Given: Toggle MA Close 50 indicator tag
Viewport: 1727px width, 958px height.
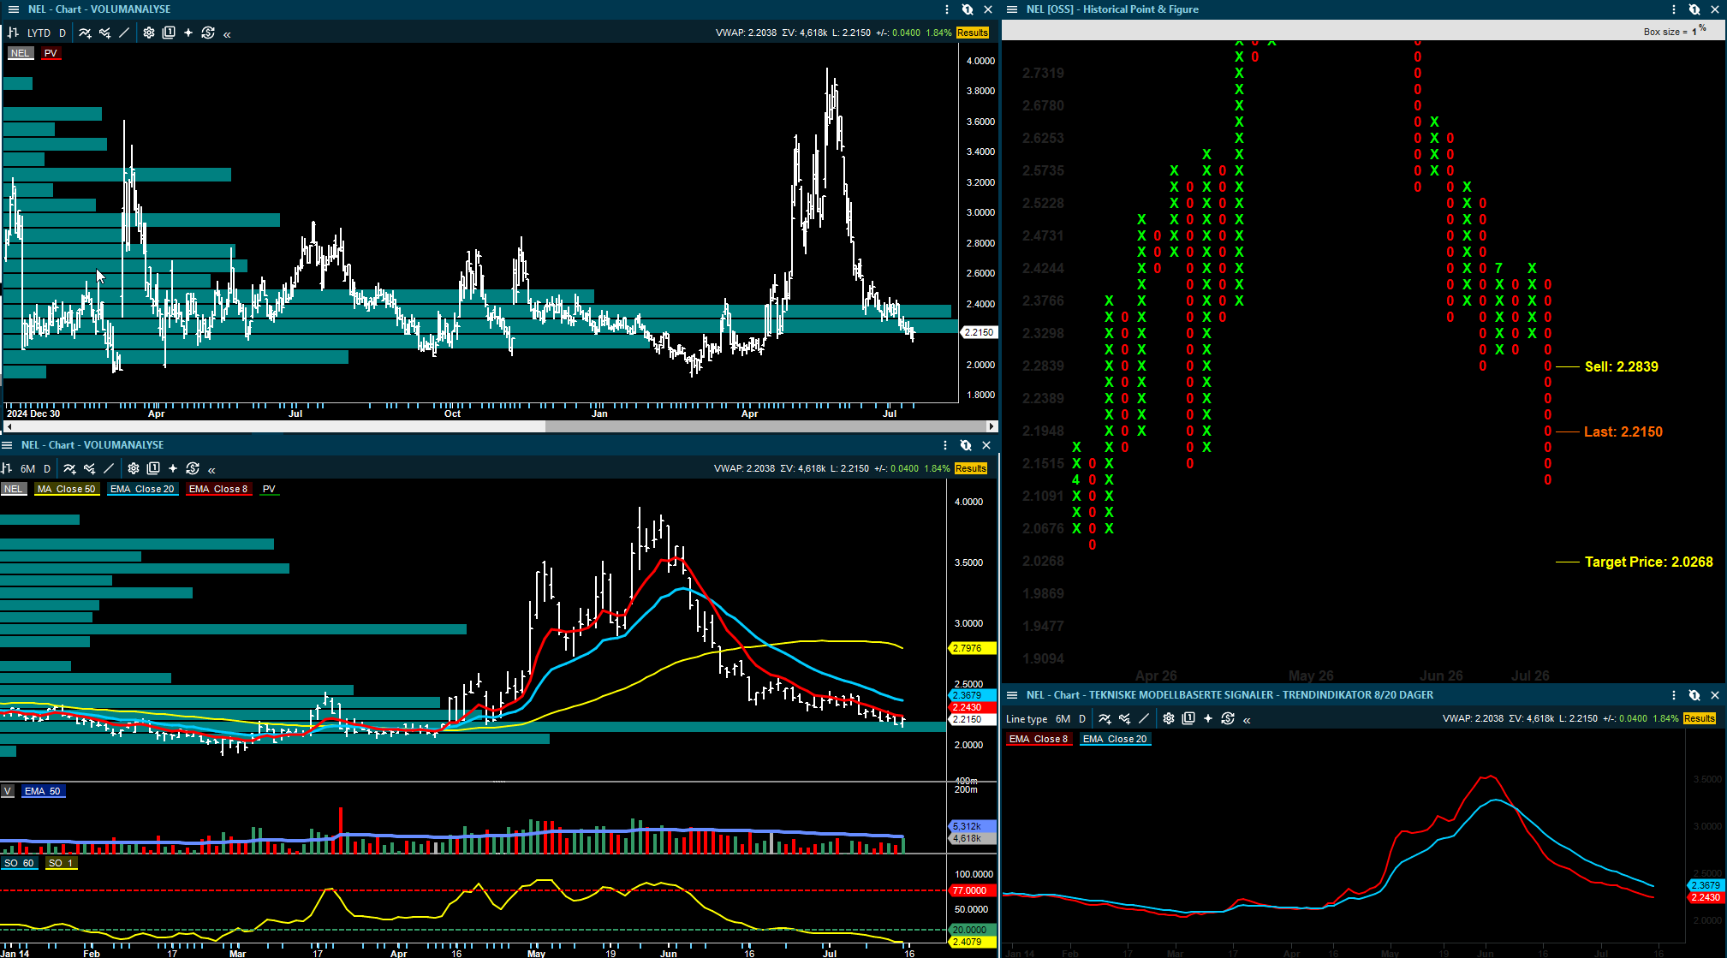Looking at the screenshot, I should pos(67,489).
